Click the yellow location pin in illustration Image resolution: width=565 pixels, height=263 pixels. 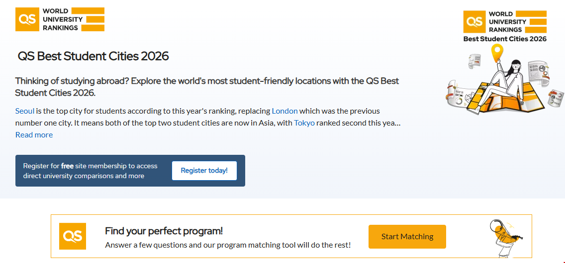tap(497, 52)
